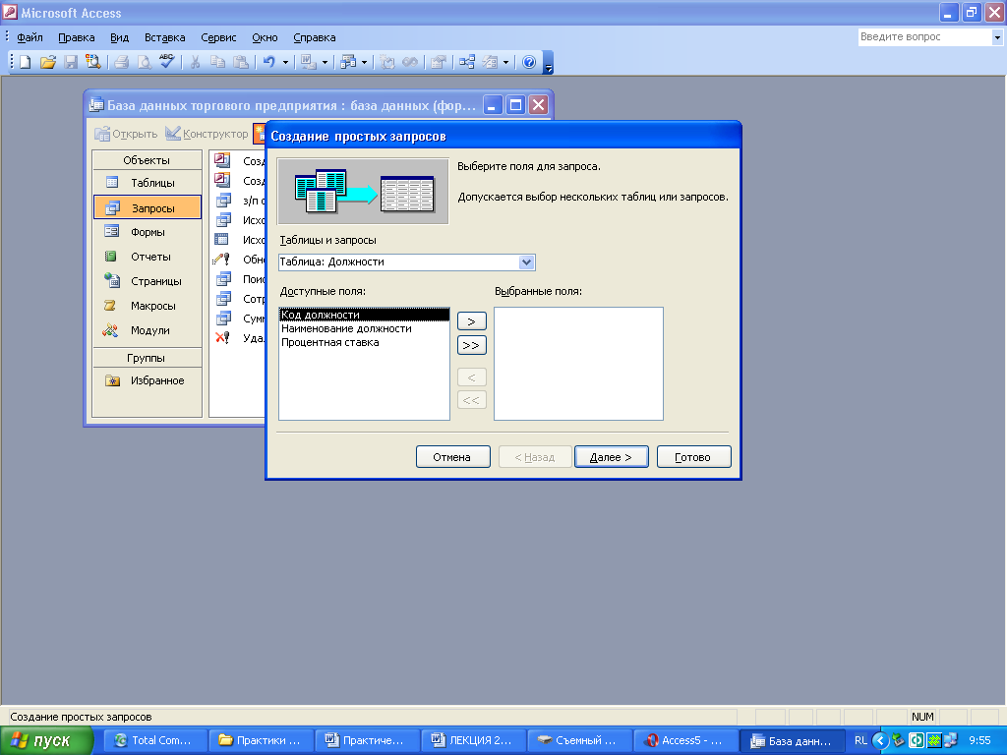
Task: Select Таблицы in the objects pane
Action: [148, 183]
